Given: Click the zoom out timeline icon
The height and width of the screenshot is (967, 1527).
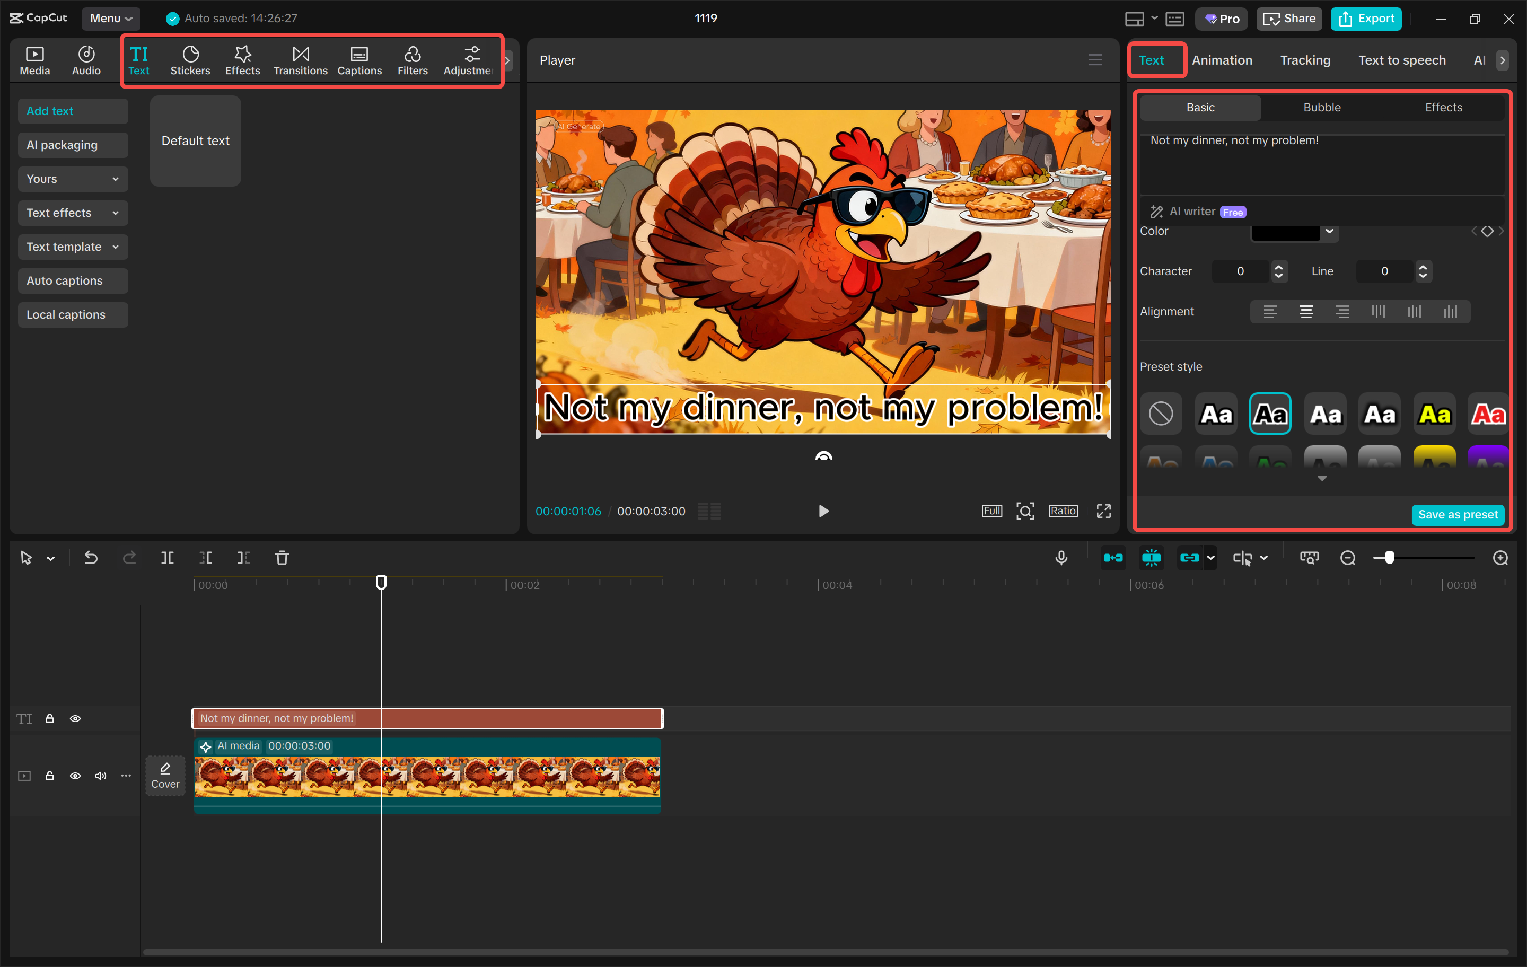Looking at the screenshot, I should click(x=1348, y=558).
